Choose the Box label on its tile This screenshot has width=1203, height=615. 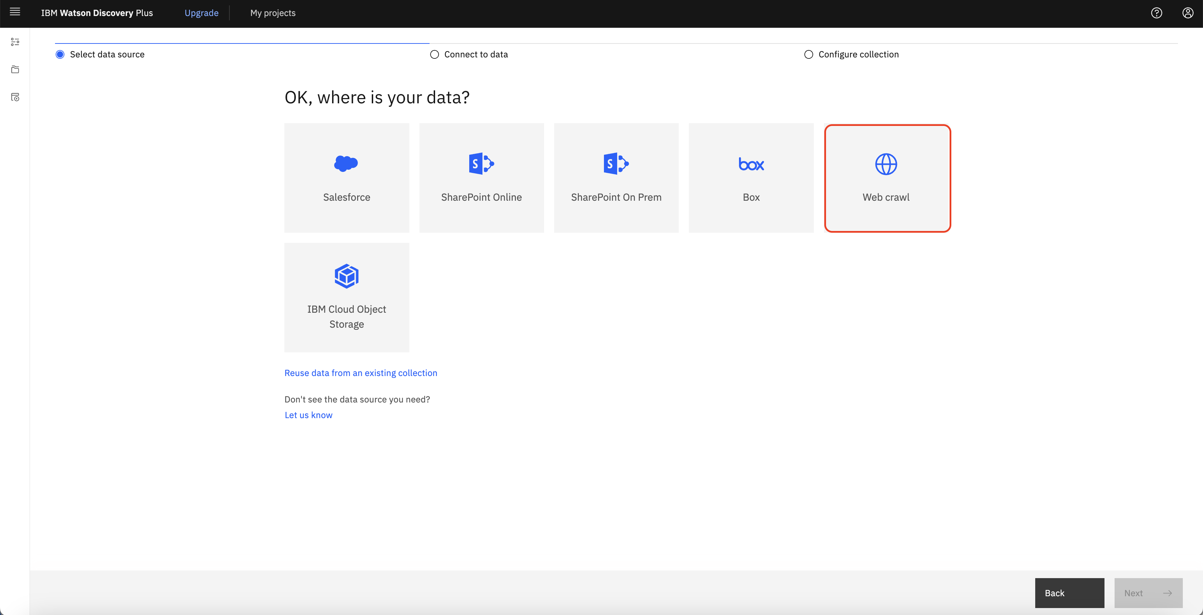click(751, 197)
